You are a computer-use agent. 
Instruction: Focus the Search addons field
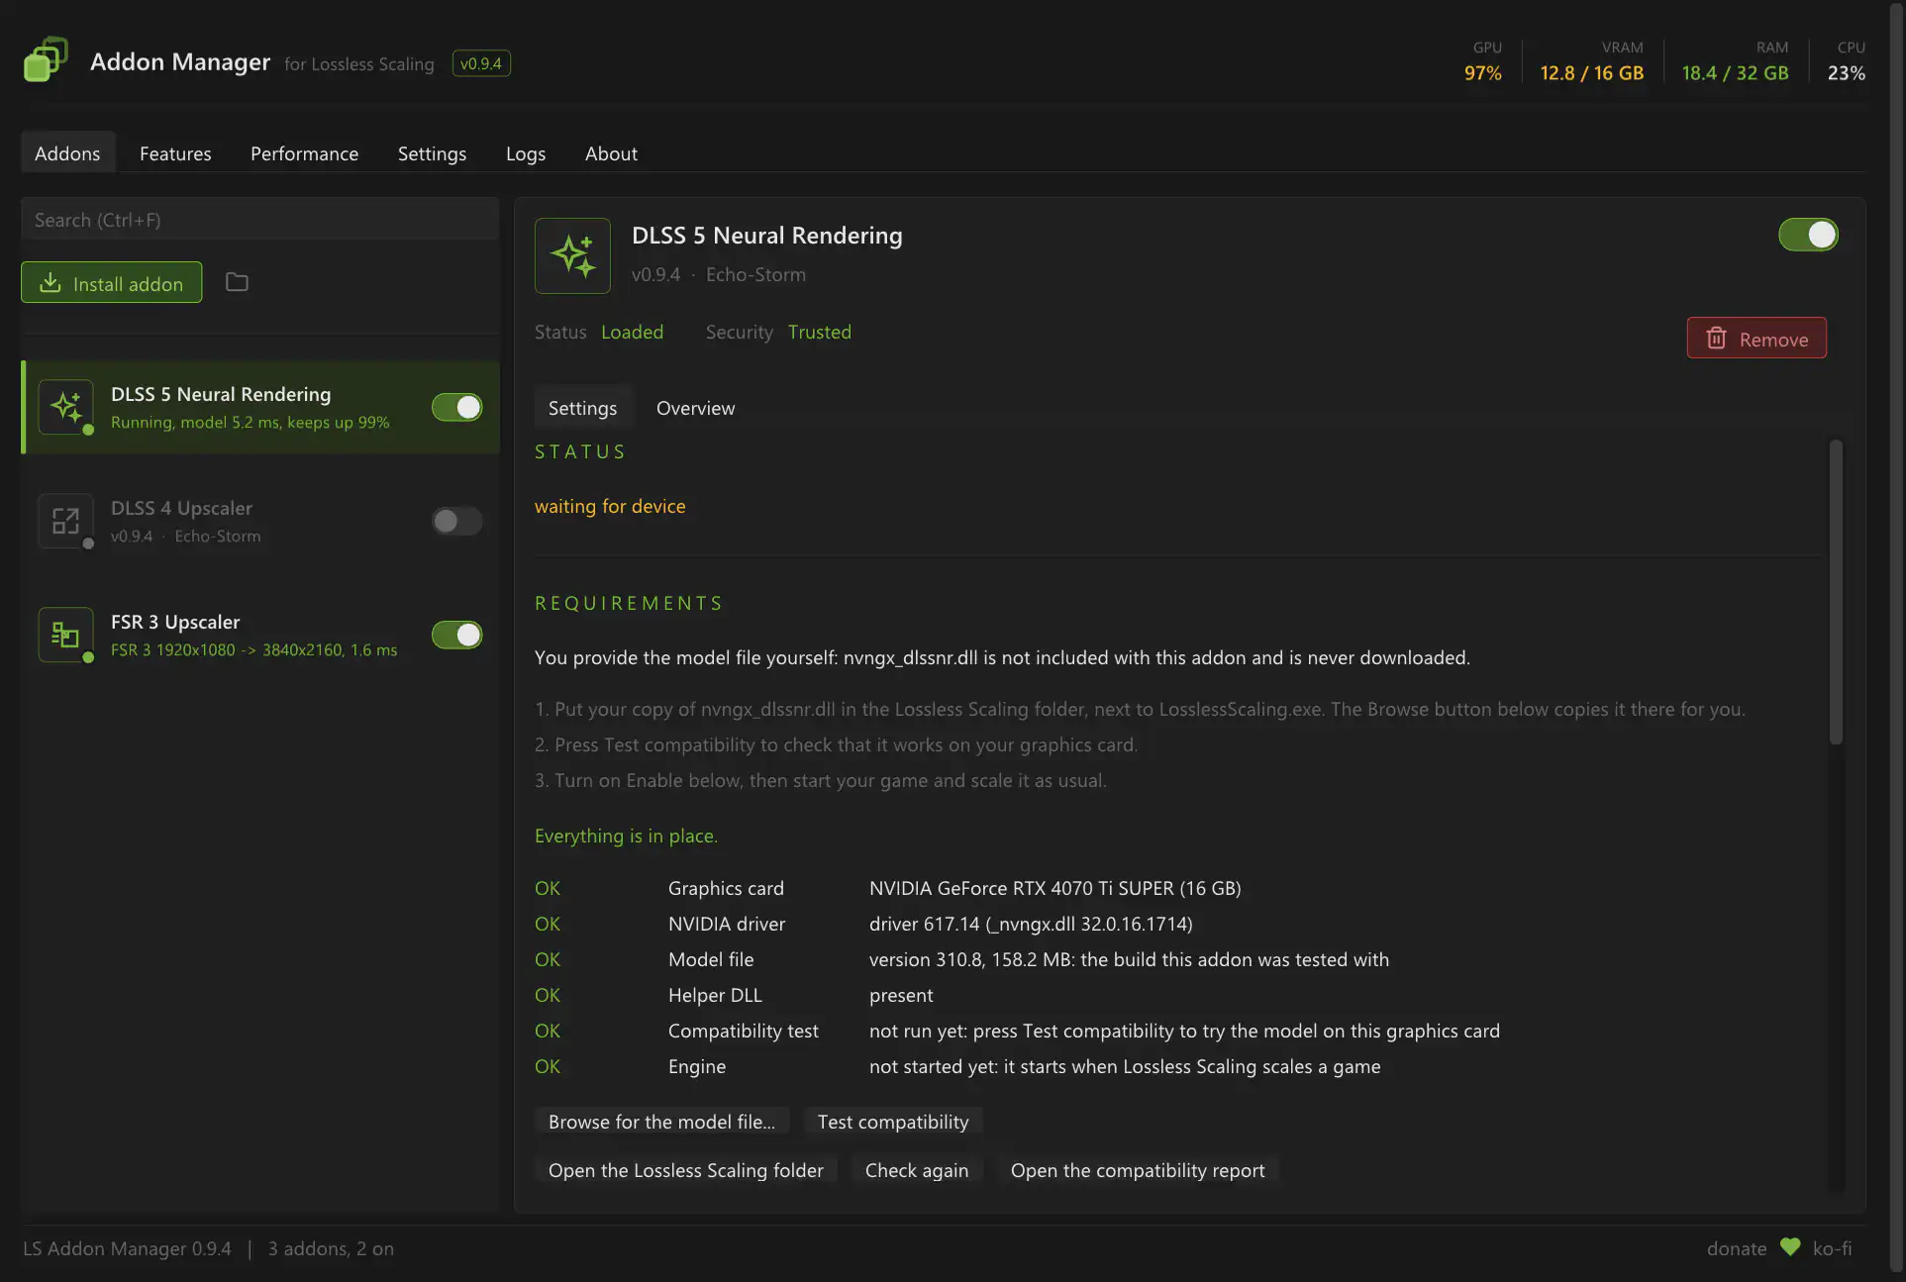(x=259, y=220)
